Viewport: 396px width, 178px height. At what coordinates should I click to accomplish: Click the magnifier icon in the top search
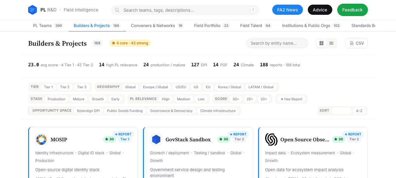[x=117, y=10]
